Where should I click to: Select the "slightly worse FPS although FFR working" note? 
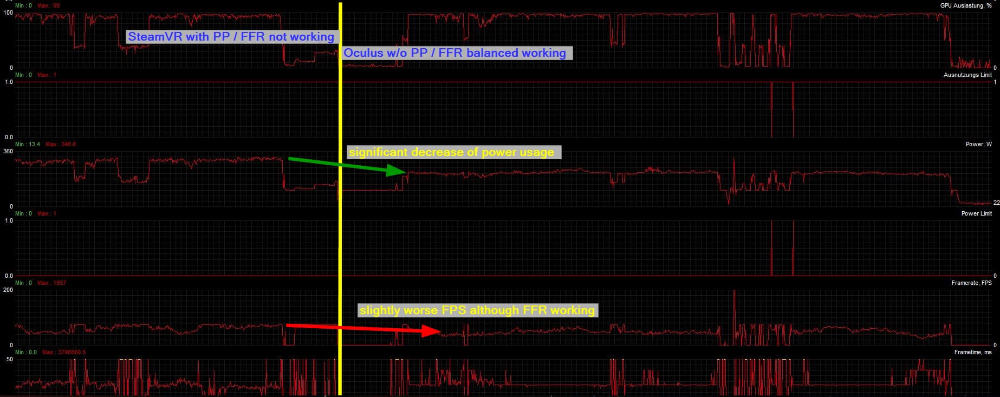(x=477, y=310)
